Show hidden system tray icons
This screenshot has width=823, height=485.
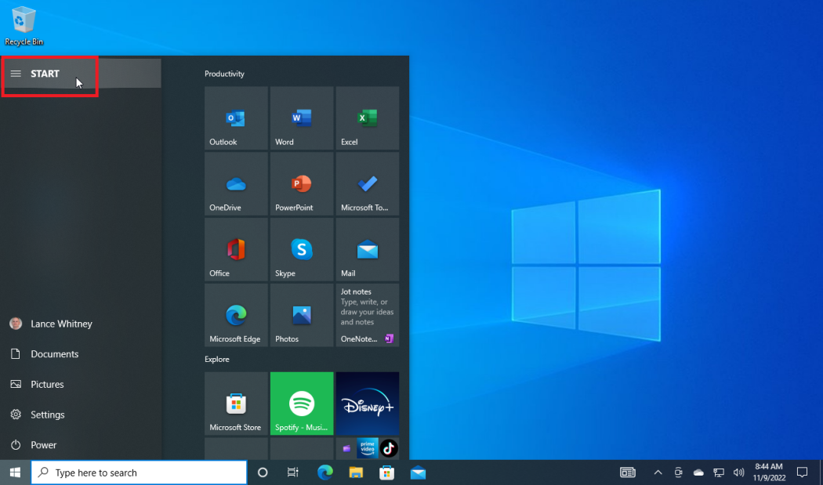click(658, 472)
